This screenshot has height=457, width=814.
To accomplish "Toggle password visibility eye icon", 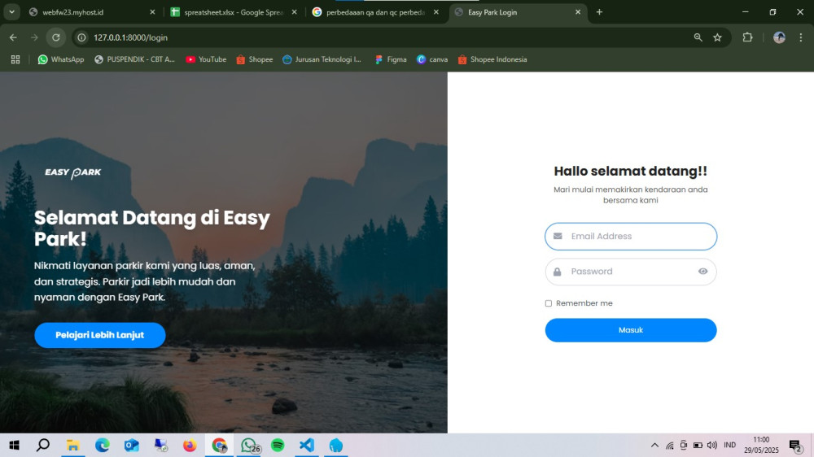I will click(x=702, y=272).
